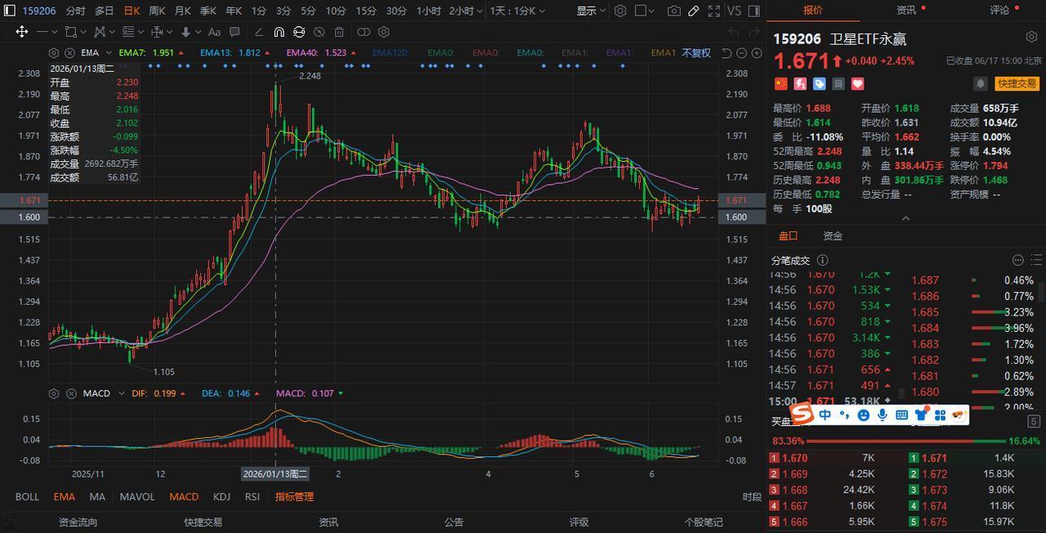Open tick trades more options icon
The height and width of the screenshot is (533, 1046).
tap(1017, 260)
